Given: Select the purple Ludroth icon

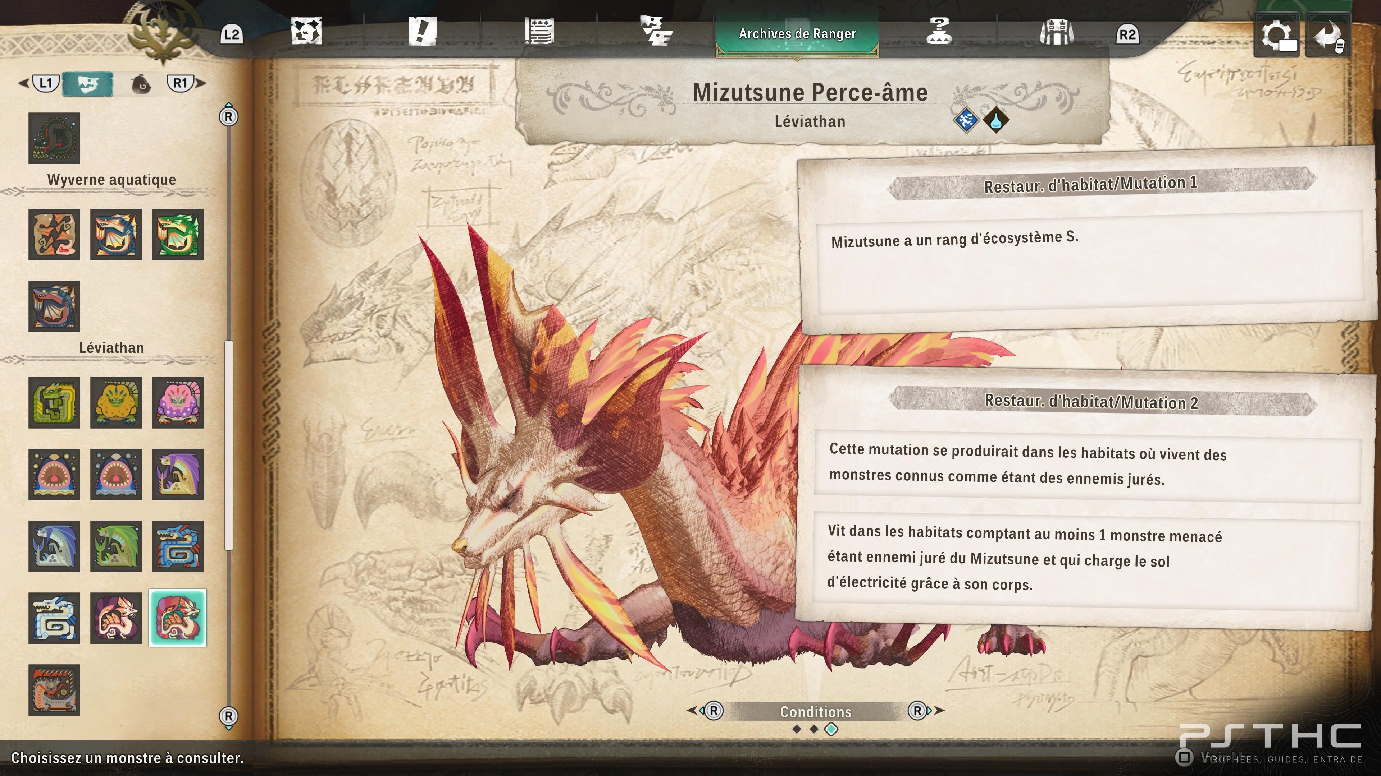Looking at the screenshot, I should point(178,403).
